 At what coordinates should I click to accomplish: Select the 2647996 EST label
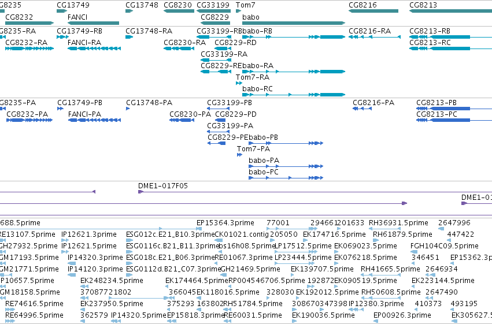454,223
